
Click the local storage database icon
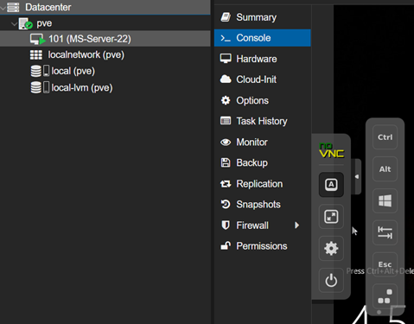36,71
